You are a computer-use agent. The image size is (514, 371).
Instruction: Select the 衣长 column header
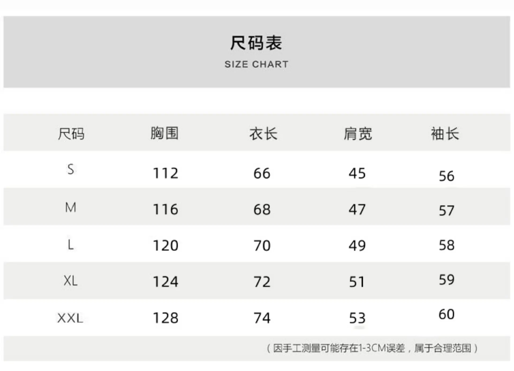263,134
